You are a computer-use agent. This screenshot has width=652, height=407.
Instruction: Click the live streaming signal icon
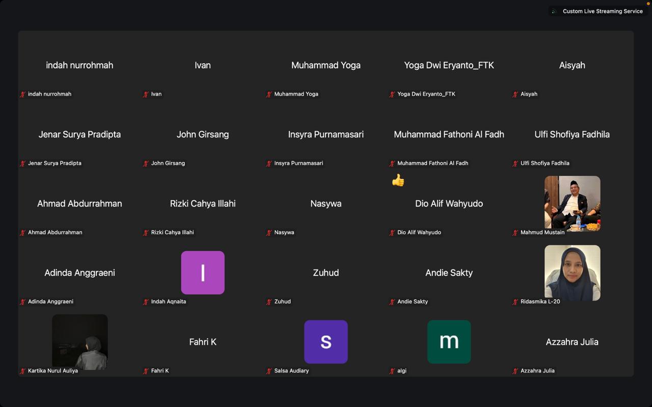click(x=554, y=11)
